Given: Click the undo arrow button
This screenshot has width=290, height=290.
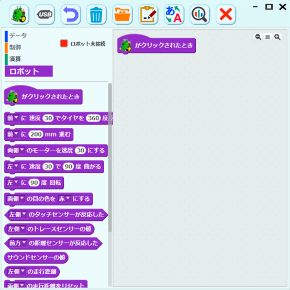Looking at the screenshot, I should point(71,15).
